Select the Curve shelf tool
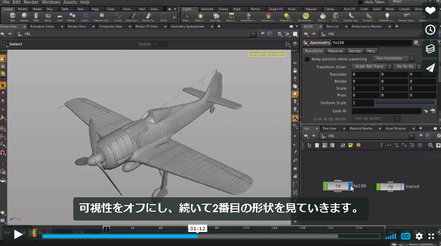The height and width of the screenshot is (246, 441). 118,17
